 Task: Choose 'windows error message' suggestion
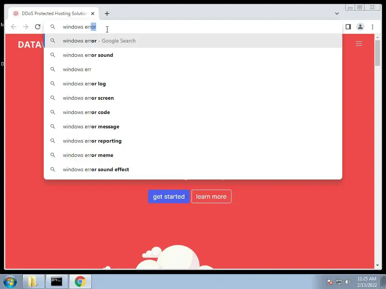click(193, 126)
